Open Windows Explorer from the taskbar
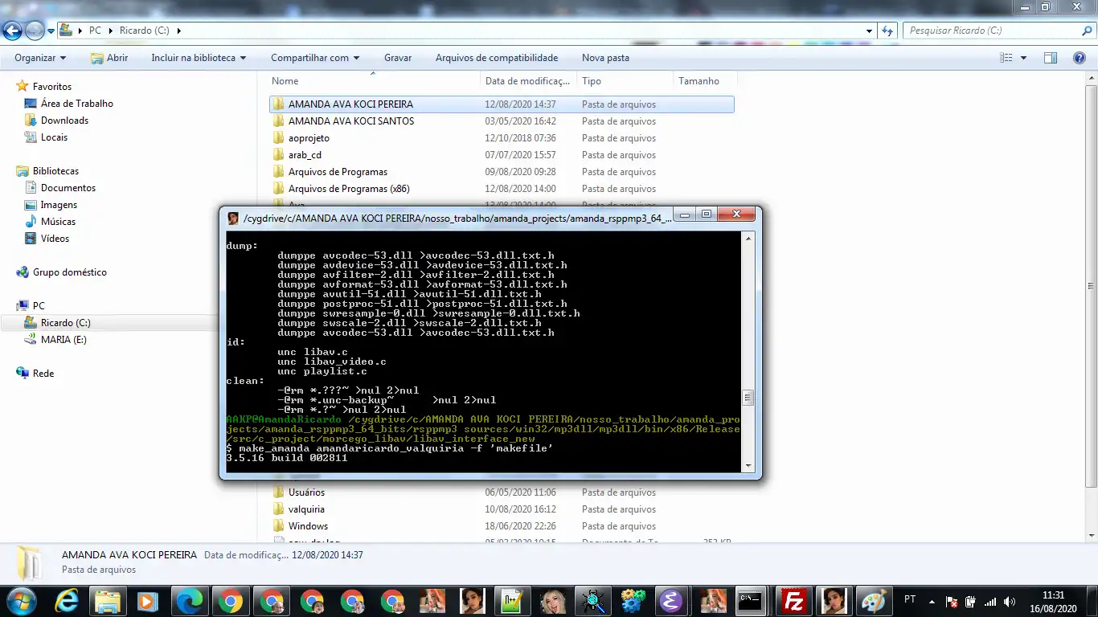 click(107, 601)
